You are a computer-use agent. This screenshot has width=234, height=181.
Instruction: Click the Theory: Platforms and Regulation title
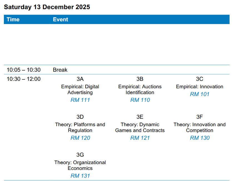80,128
